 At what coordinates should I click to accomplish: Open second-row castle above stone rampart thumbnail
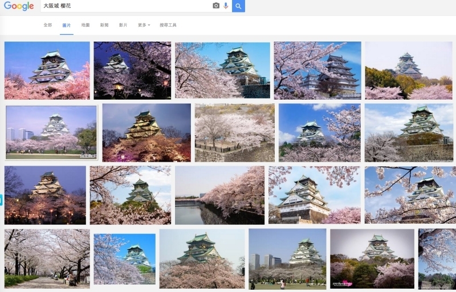(x=409, y=133)
